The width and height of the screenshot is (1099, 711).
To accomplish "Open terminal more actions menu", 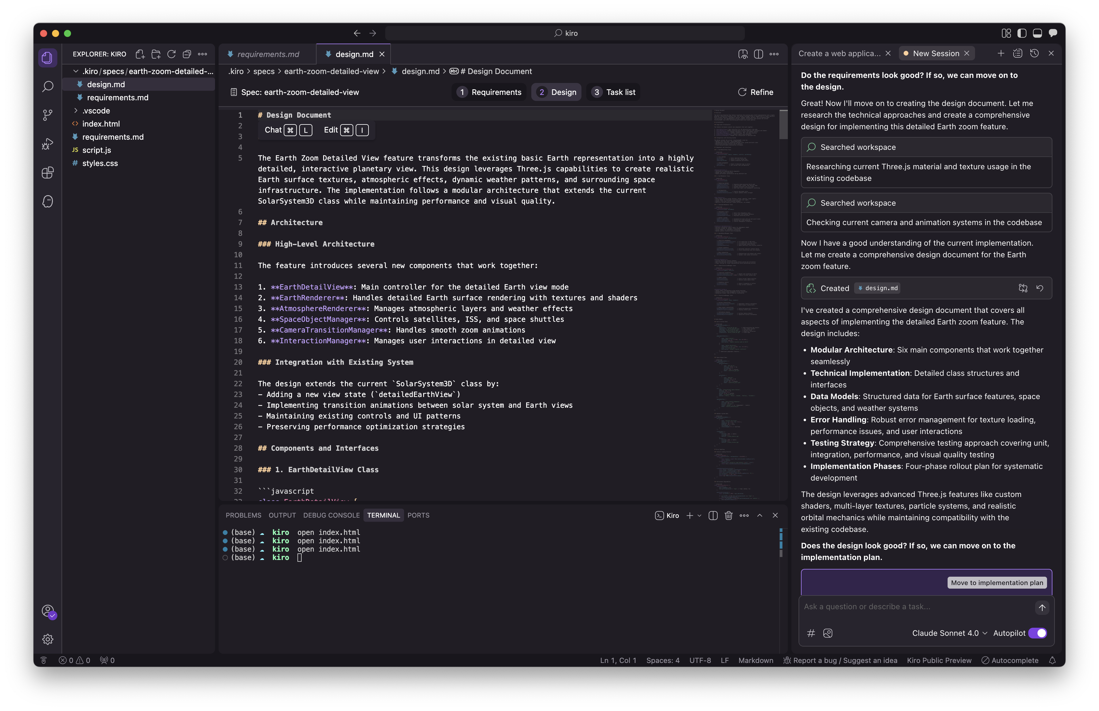I will click(744, 515).
